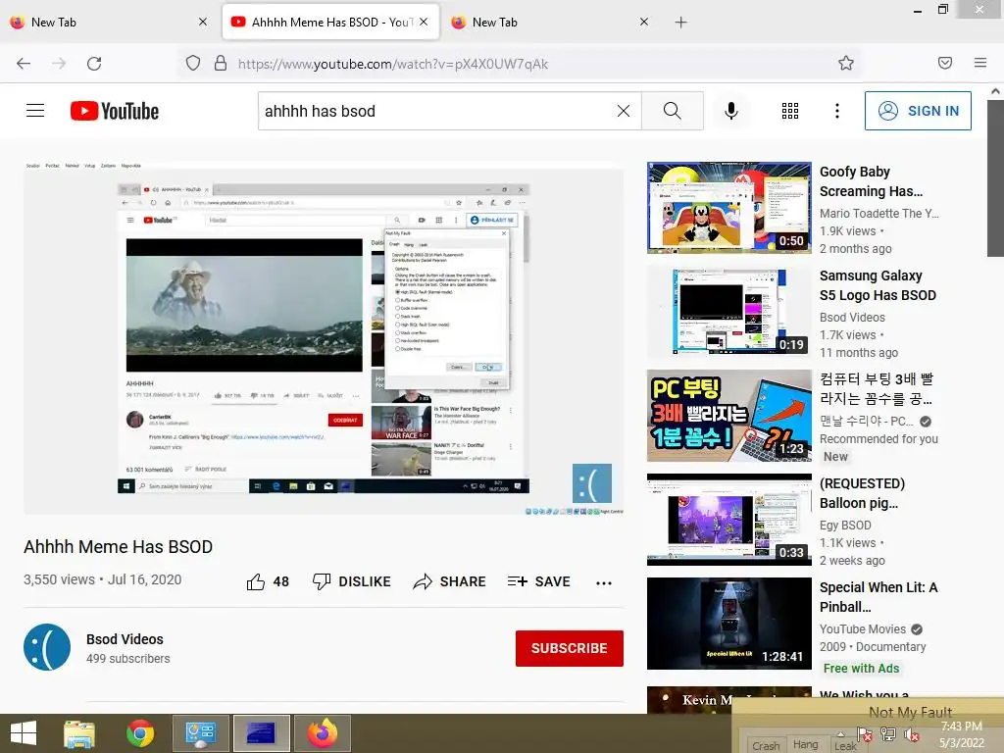Open the blue screen app in taskbar
Viewport: 1004px width, 753px height.
261,733
